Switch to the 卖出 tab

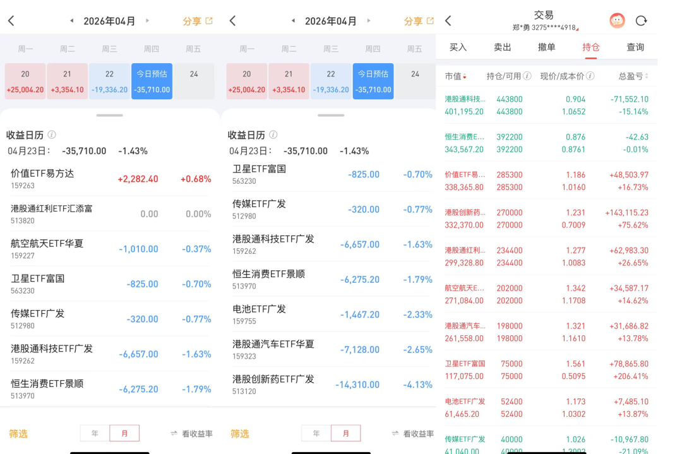click(x=503, y=47)
